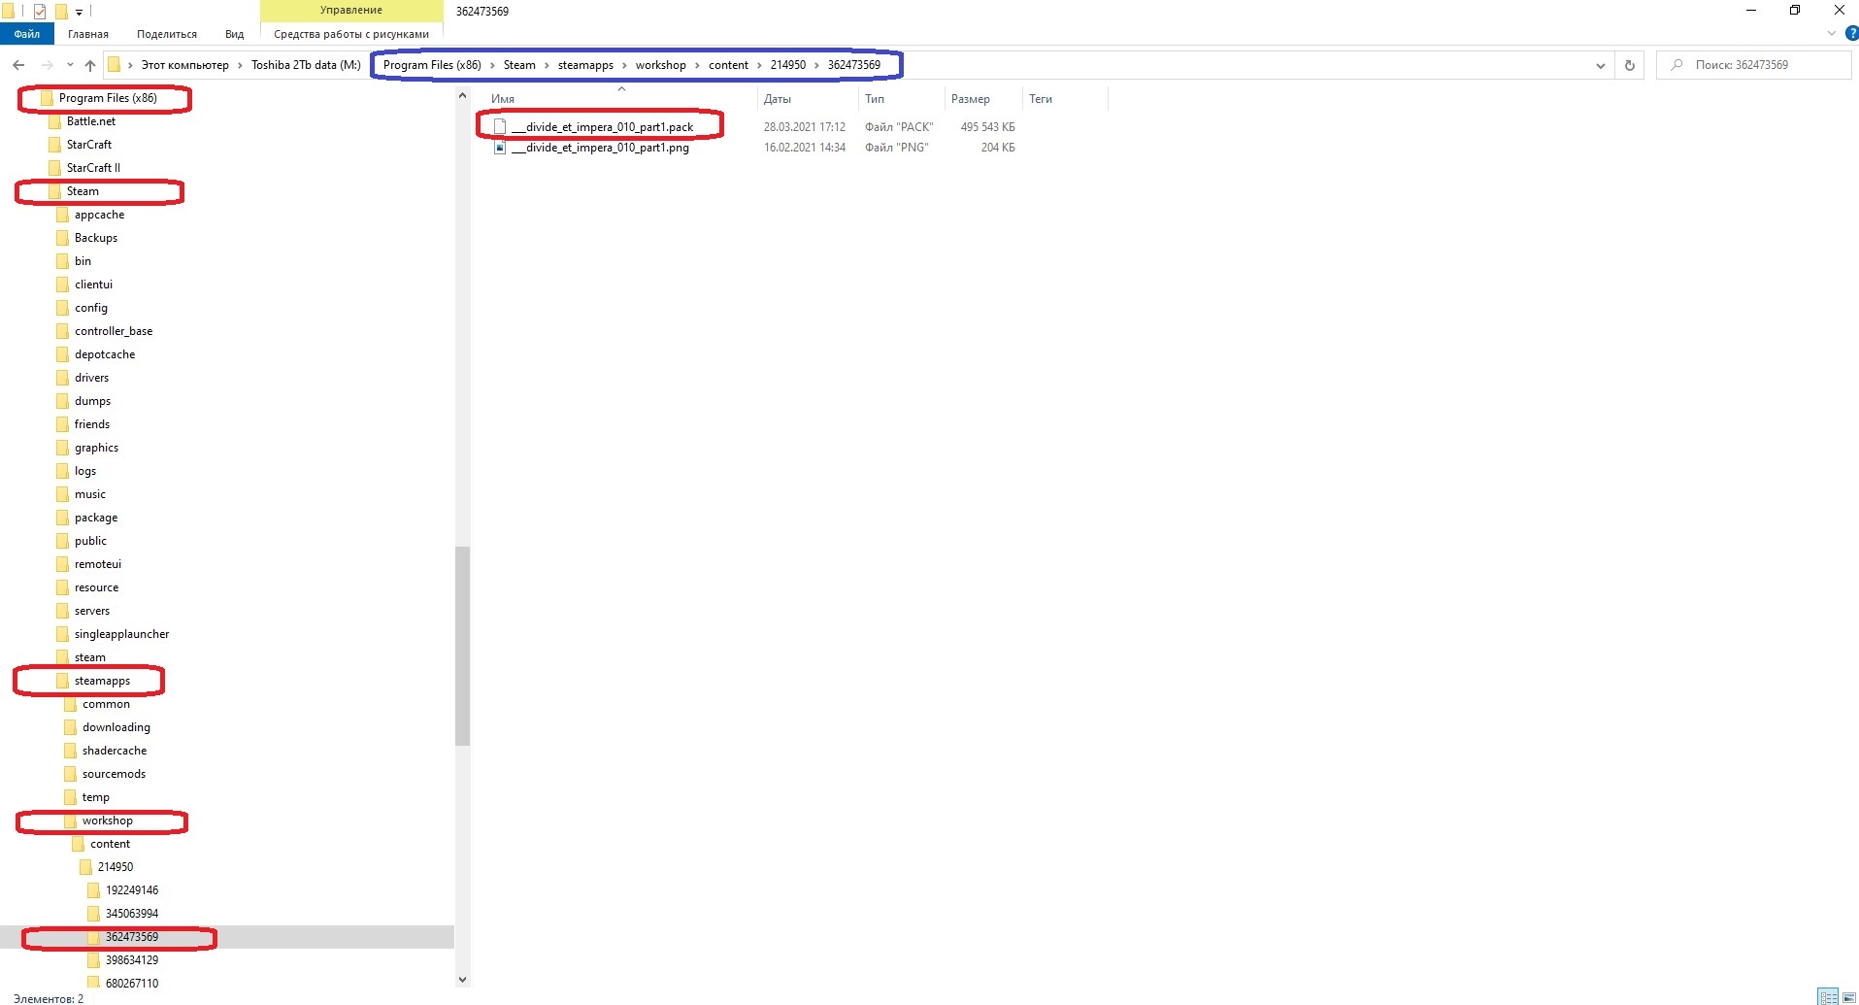The width and height of the screenshot is (1859, 1005).
Task: Click the quick access properties checkmark icon
Action: [40, 12]
